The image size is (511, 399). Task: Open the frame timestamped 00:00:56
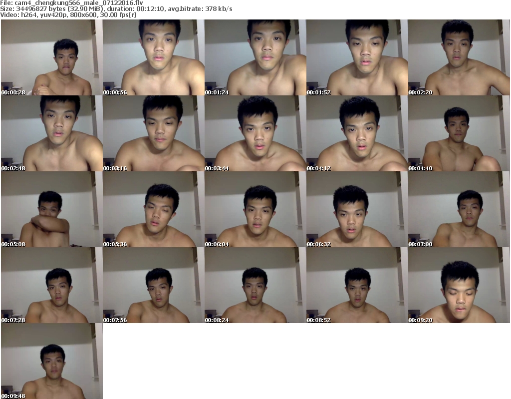point(154,57)
